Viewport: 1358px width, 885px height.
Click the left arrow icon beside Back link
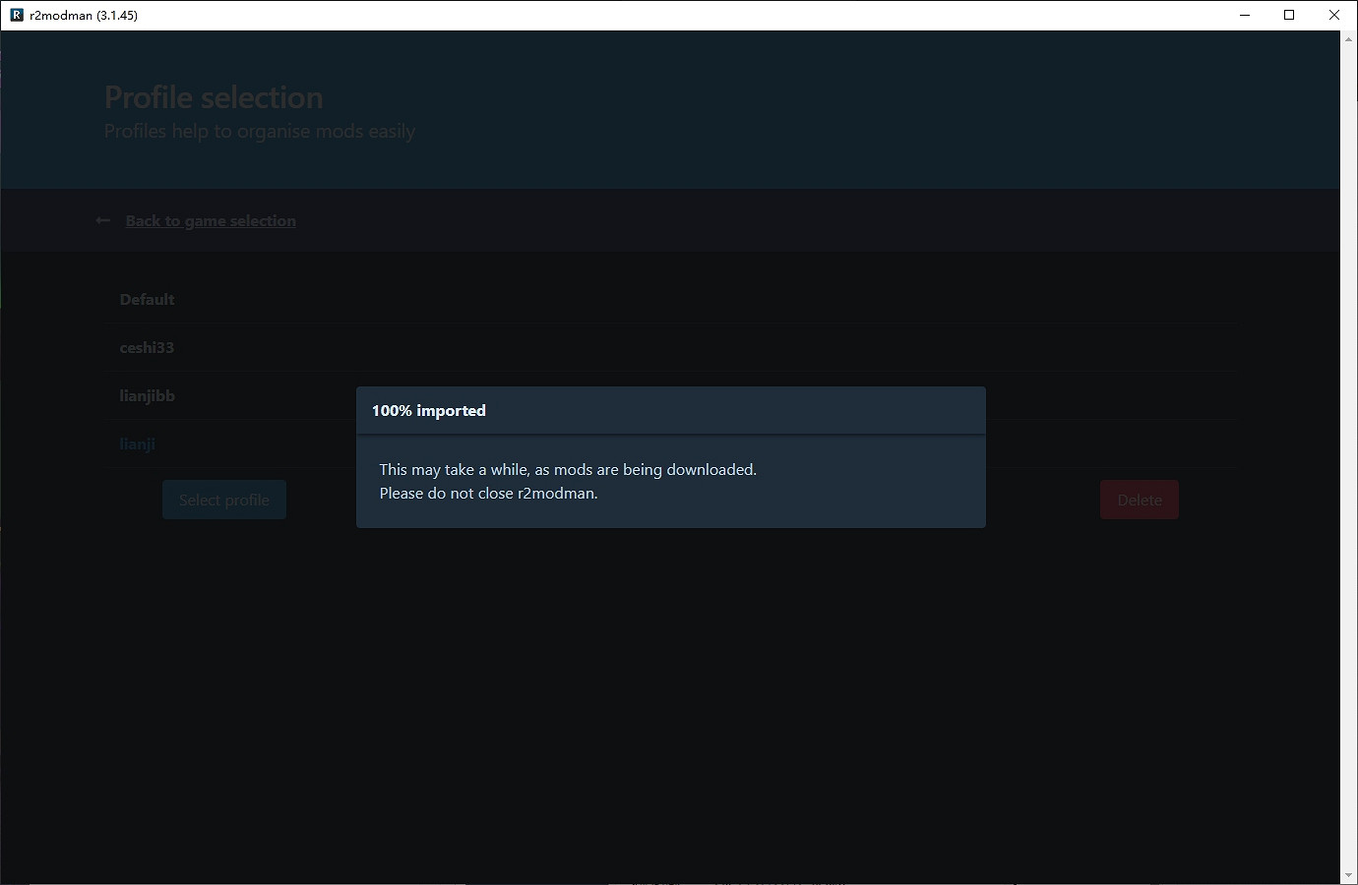pyautogui.click(x=102, y=221)
